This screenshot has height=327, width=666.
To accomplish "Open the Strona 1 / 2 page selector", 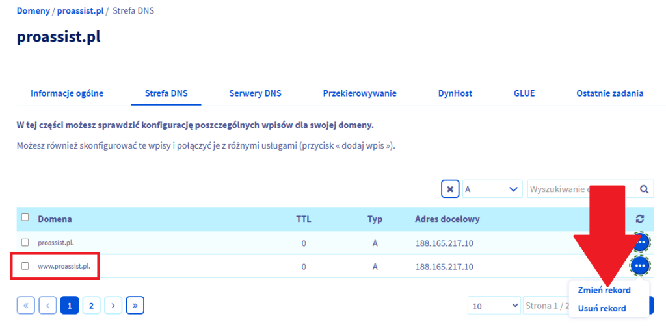I will 546,306.
